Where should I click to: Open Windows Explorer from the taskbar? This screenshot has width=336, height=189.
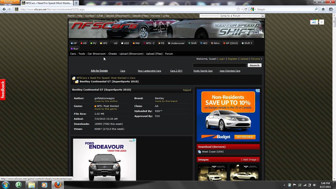point(31,185)
